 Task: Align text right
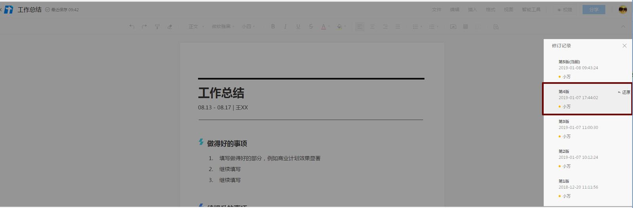385,26
